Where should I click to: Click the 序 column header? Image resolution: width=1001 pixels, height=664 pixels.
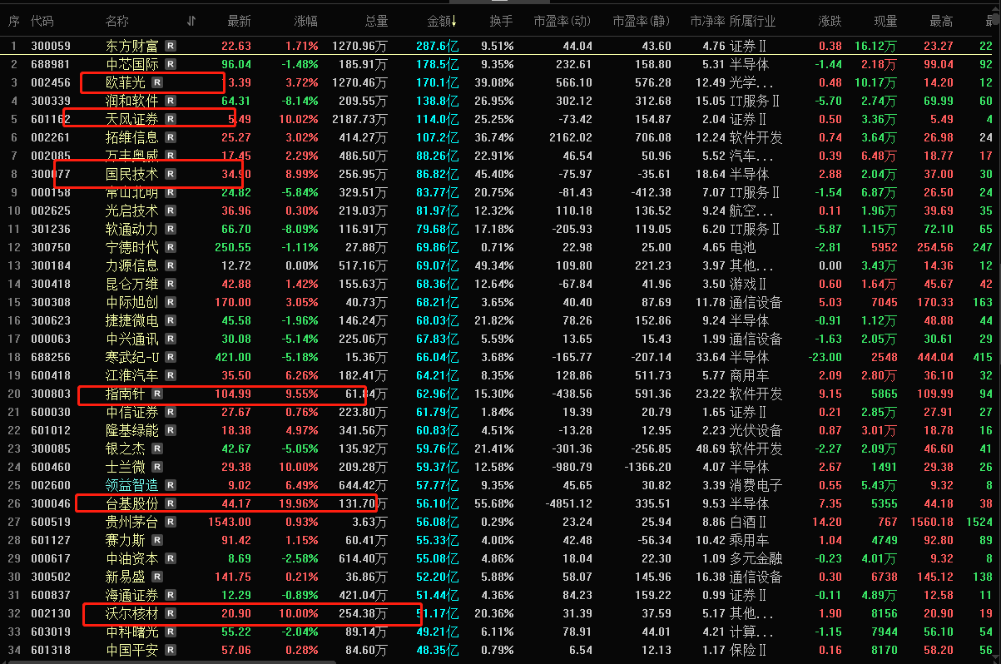(13, 21)
